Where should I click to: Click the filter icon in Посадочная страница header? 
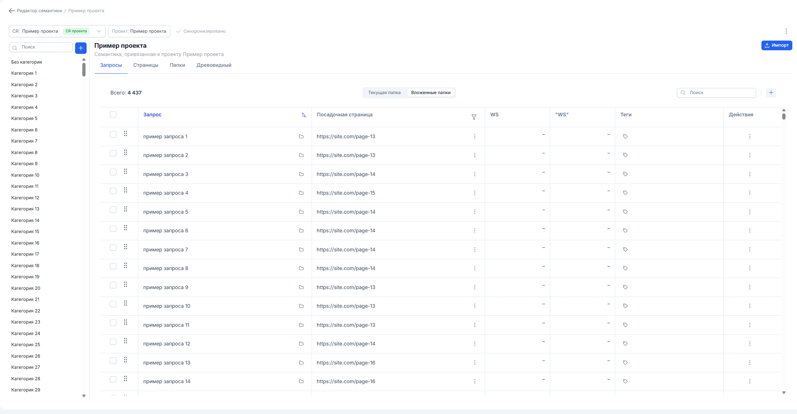coord(474,117)
